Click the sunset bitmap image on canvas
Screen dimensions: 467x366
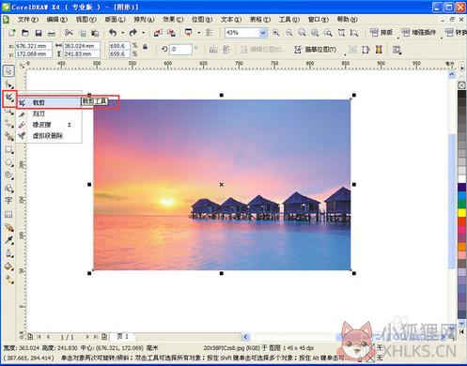tap(222, 185)
